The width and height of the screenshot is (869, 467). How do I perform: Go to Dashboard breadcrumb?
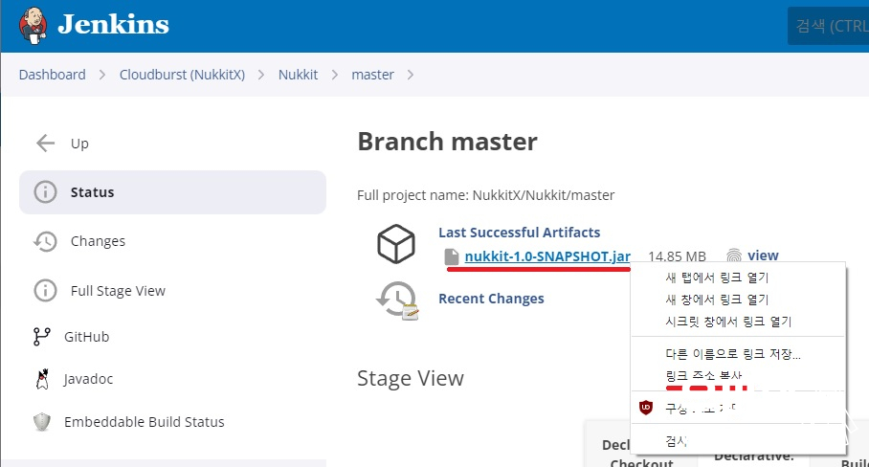pos(52,75)
